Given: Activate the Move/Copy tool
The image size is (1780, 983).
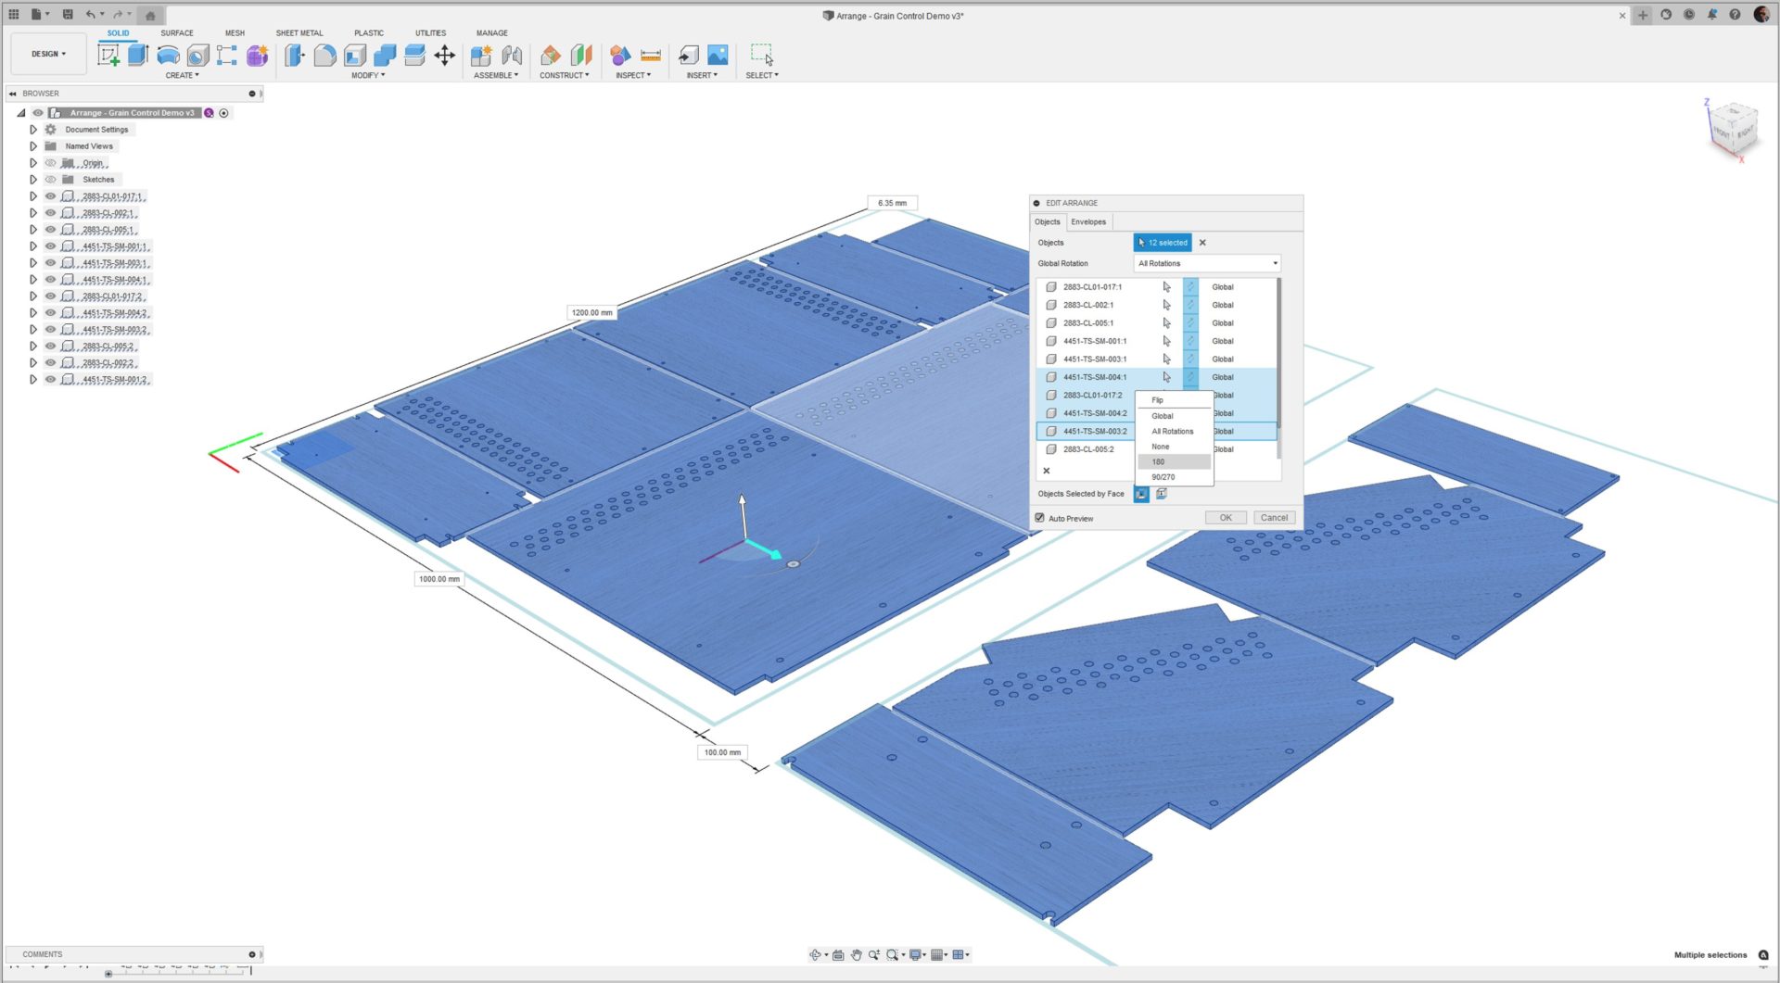Looking at the screenshot, I should click(x=445, y=56).
